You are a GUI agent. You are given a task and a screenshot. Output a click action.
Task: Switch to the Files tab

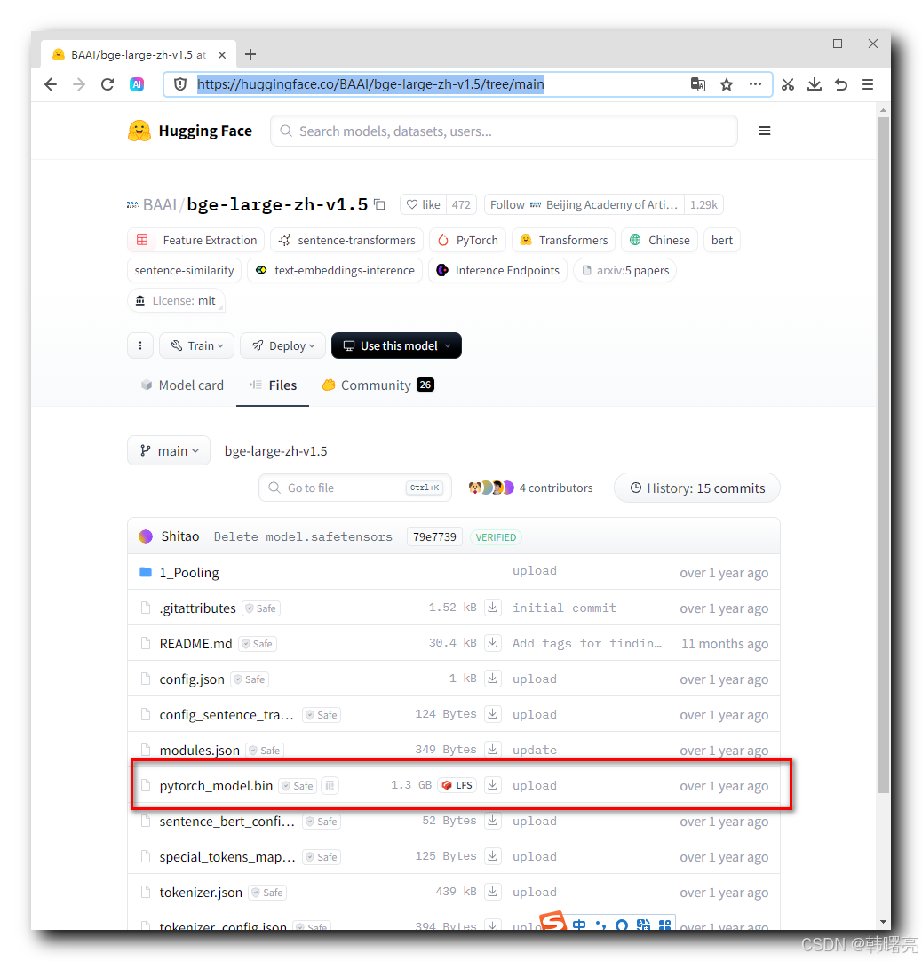point(273,385)
